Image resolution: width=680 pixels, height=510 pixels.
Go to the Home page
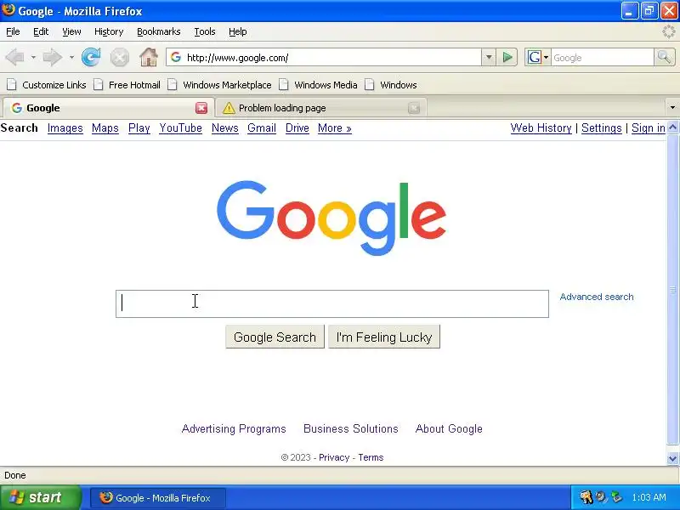click(148, 57)
